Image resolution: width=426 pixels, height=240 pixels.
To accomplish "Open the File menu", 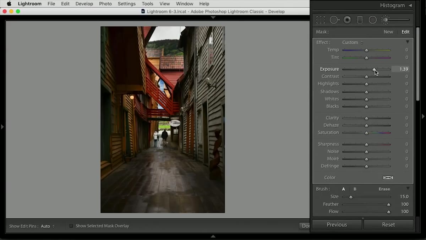I will pos(51,4).
